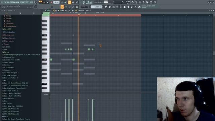
Task: Open the OPTIONS menu
Action: click(23, 2)
